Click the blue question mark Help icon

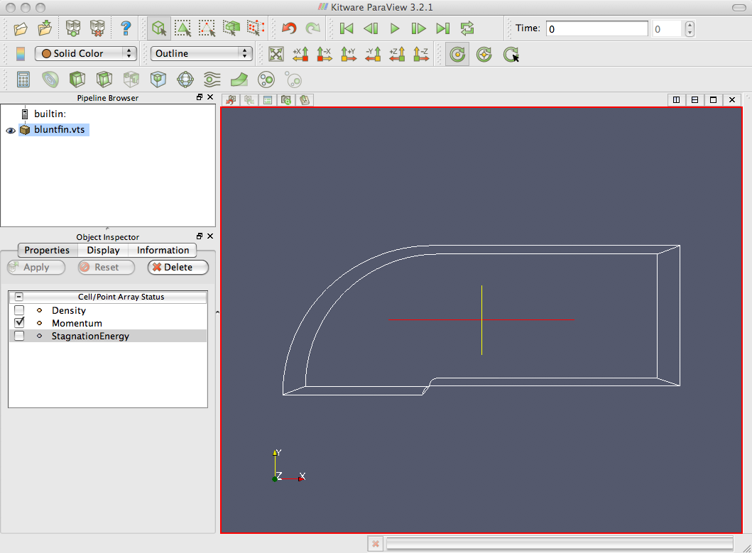[x=126, y=28]
